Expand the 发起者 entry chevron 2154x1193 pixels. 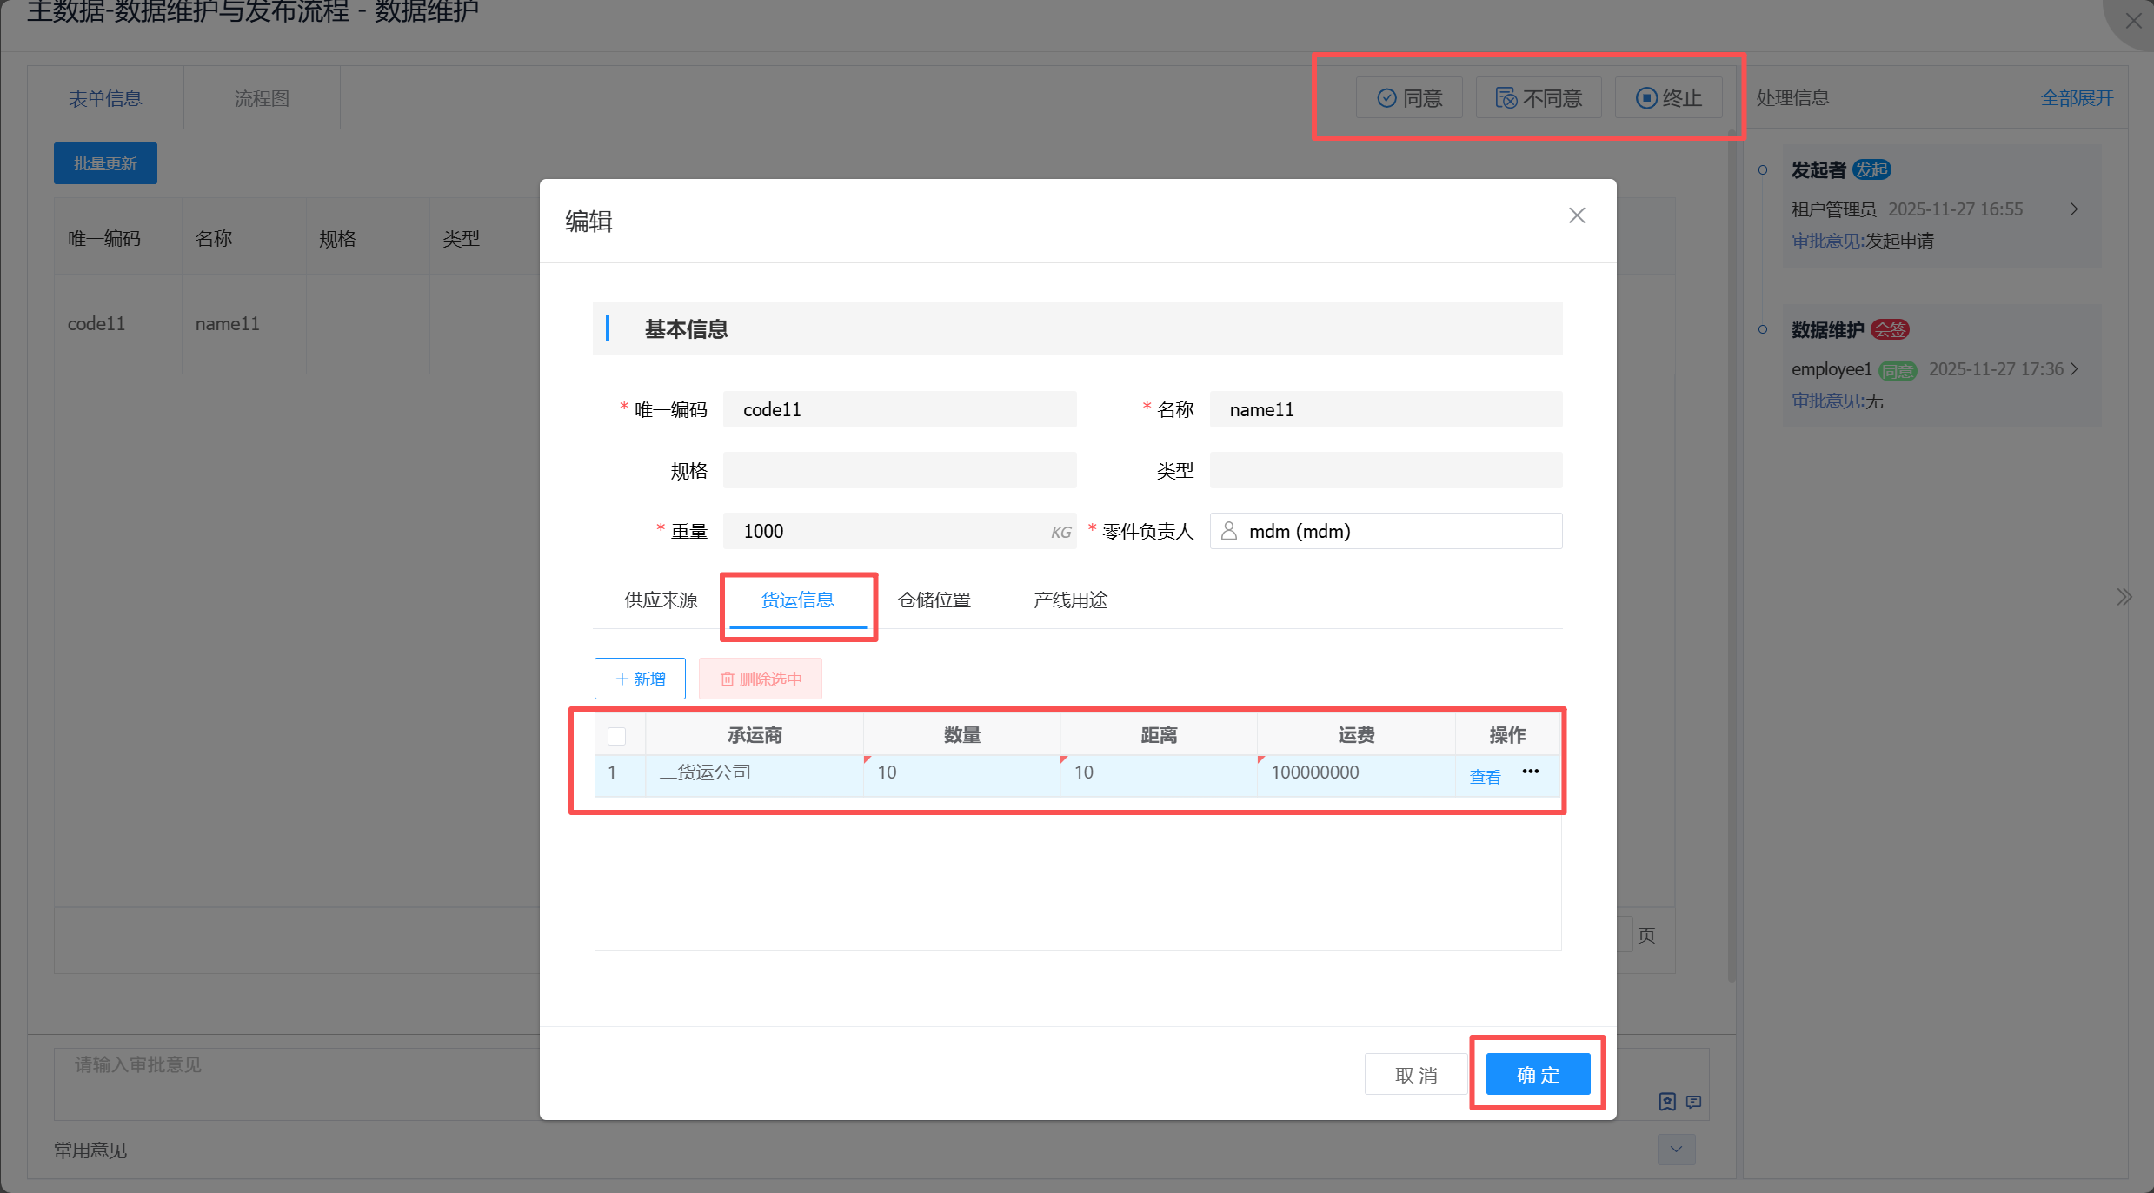click(x=2074, y=209)
